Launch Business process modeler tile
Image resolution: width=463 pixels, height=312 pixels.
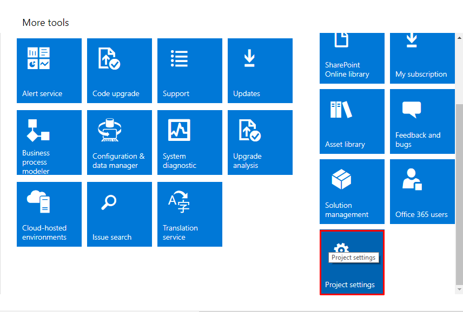coord(49,143)
